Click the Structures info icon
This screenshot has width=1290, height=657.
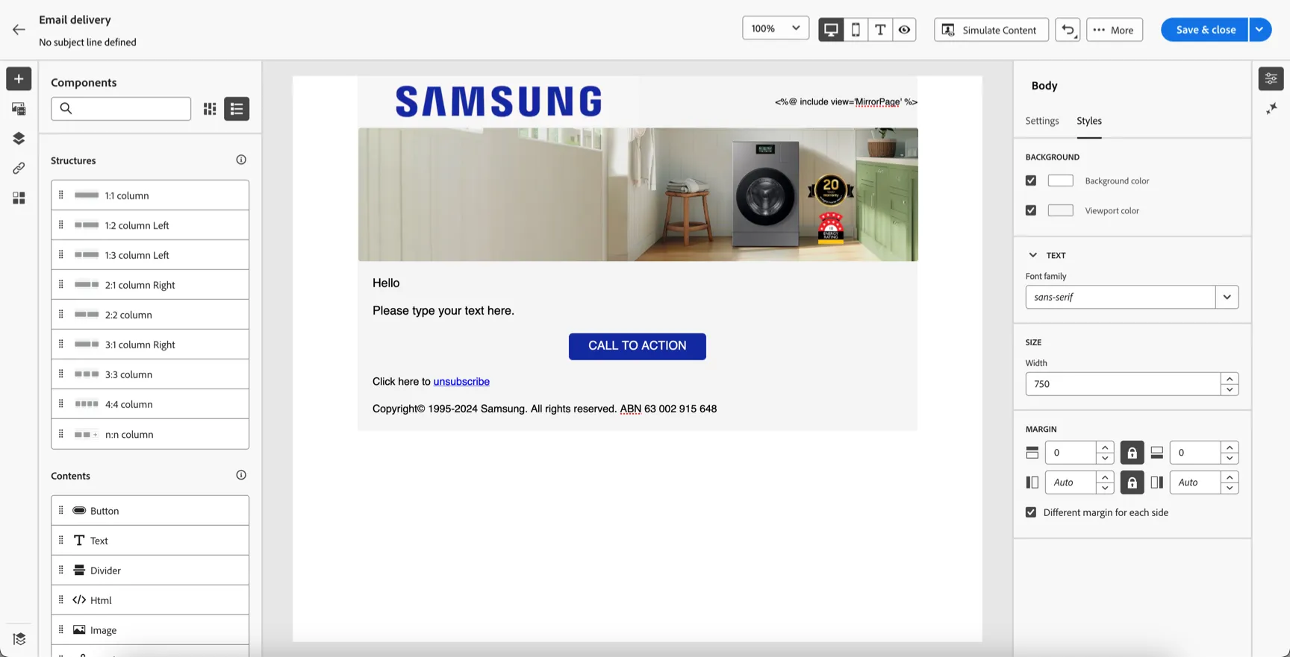coord(241,160)
